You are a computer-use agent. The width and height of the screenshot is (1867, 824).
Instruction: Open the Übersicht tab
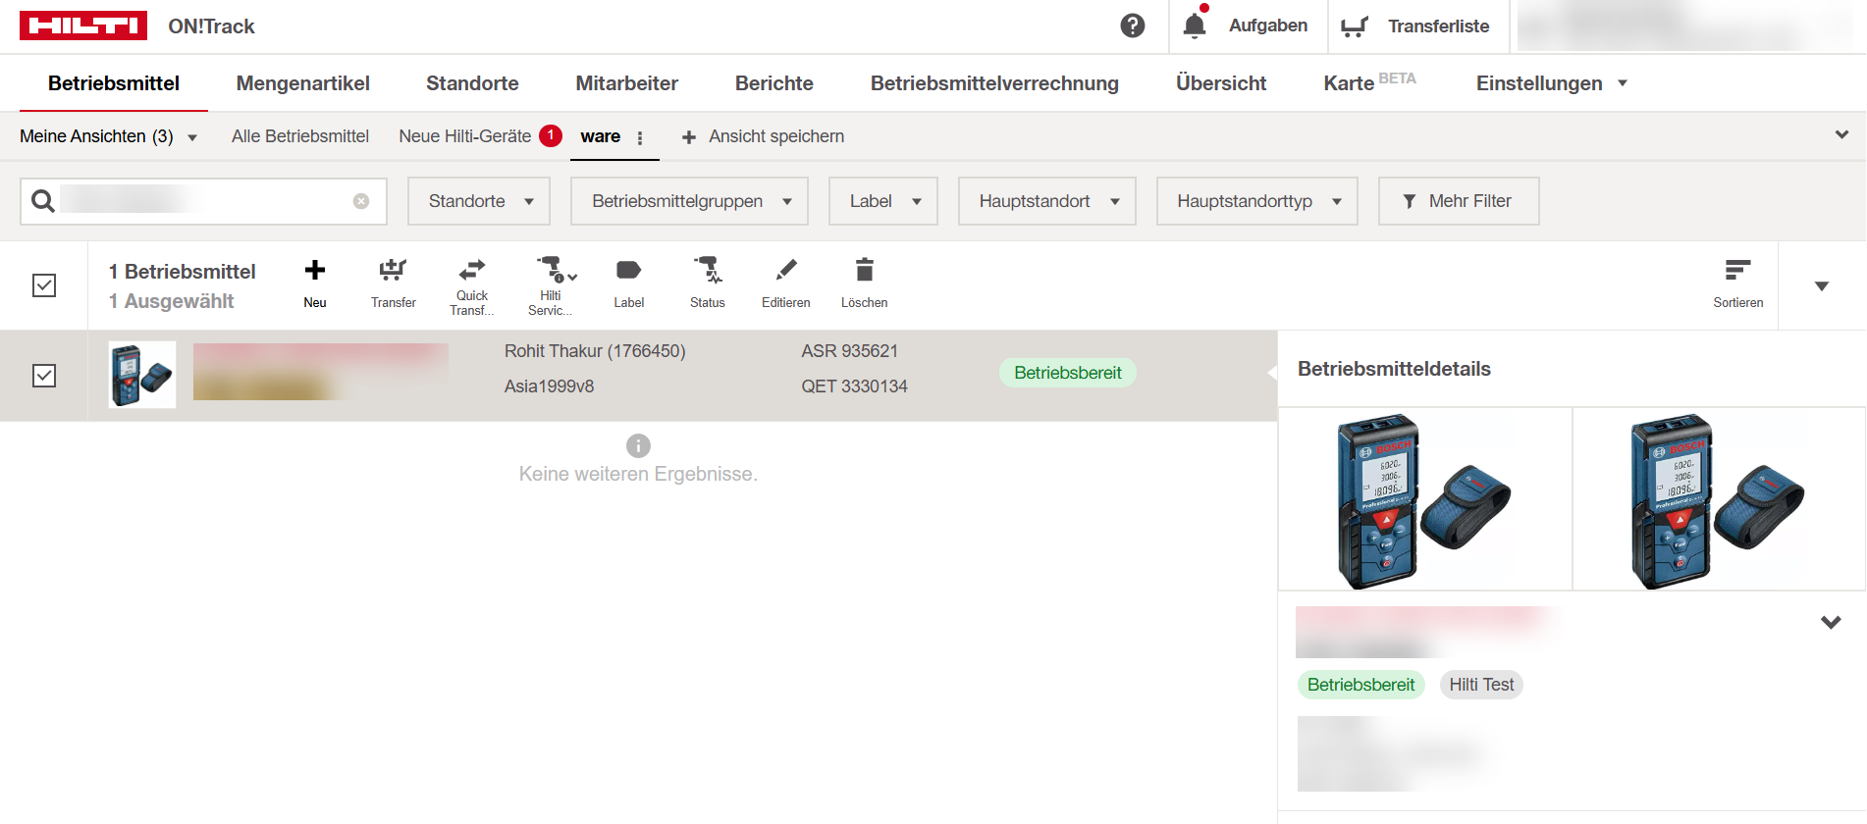coord(1221,83)
